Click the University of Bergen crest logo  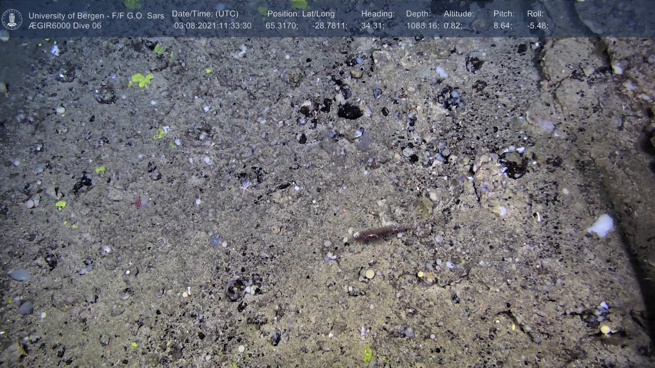(x=12, y=19)
